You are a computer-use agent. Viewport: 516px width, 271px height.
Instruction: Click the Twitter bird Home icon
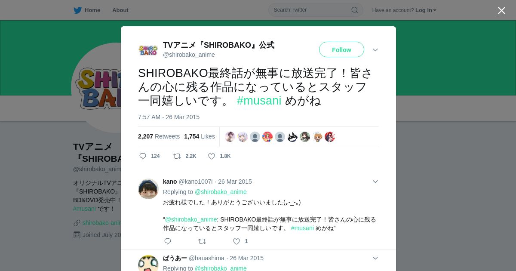[x=77, y=10]
